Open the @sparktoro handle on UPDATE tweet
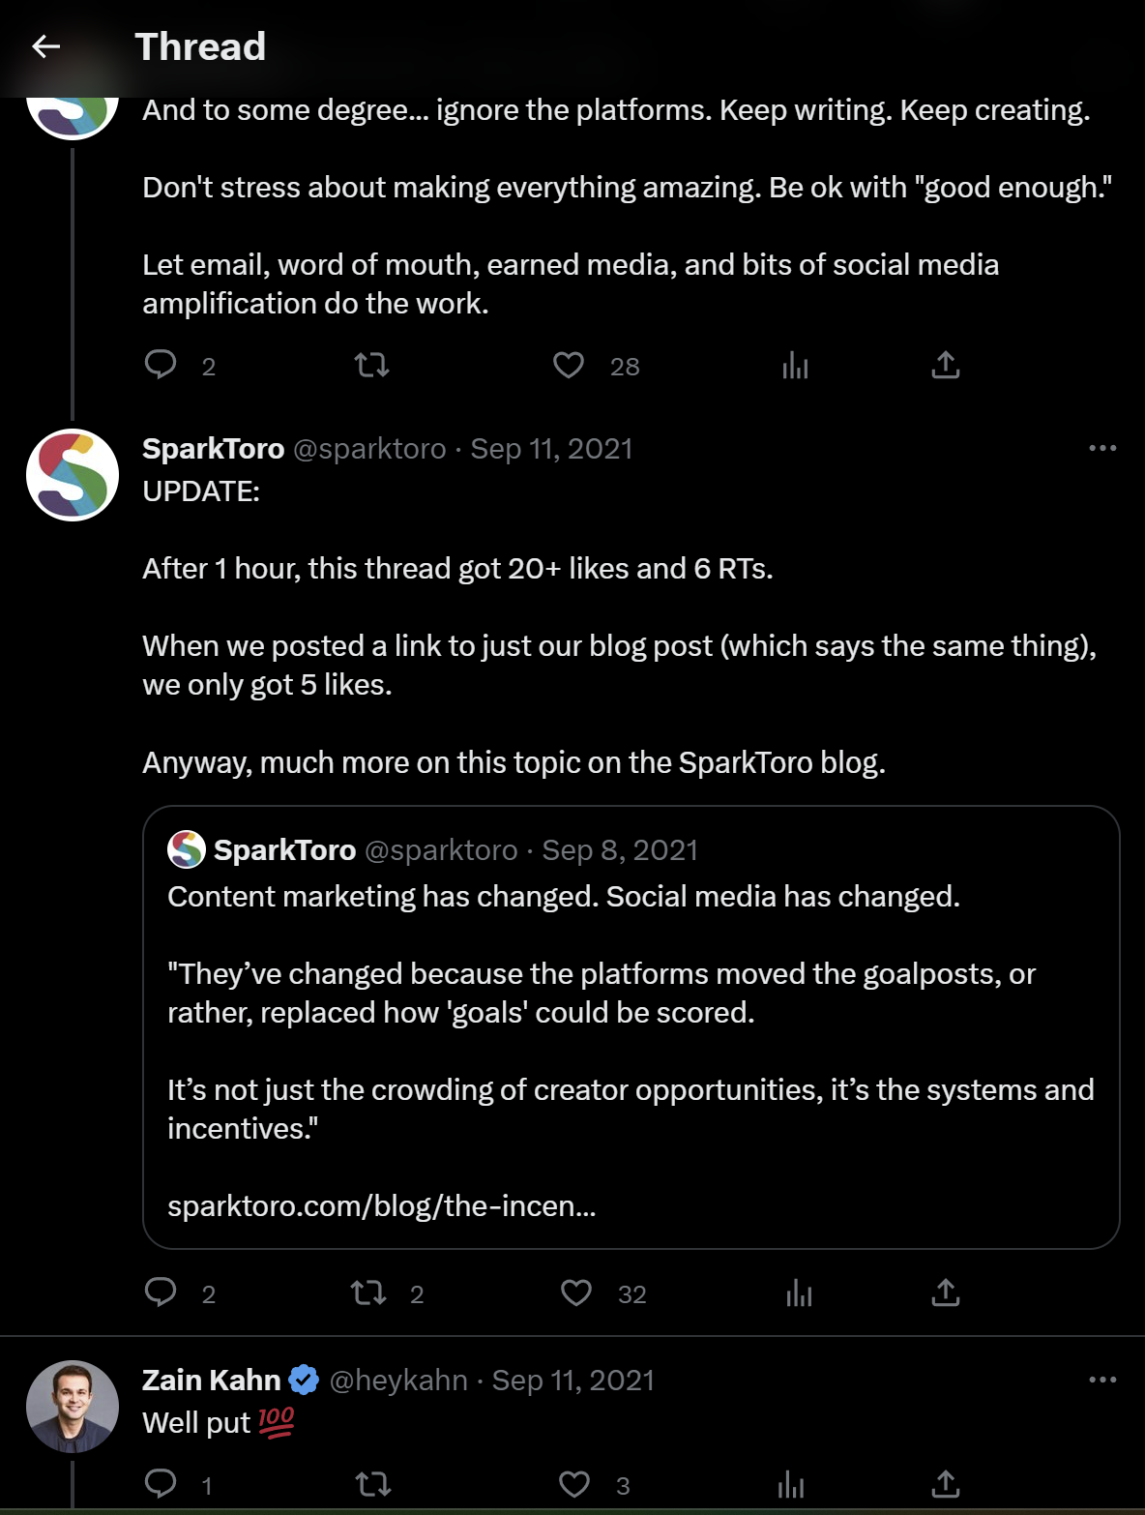This screenshot has height=1515, width=1145. (x=369, y=449)
